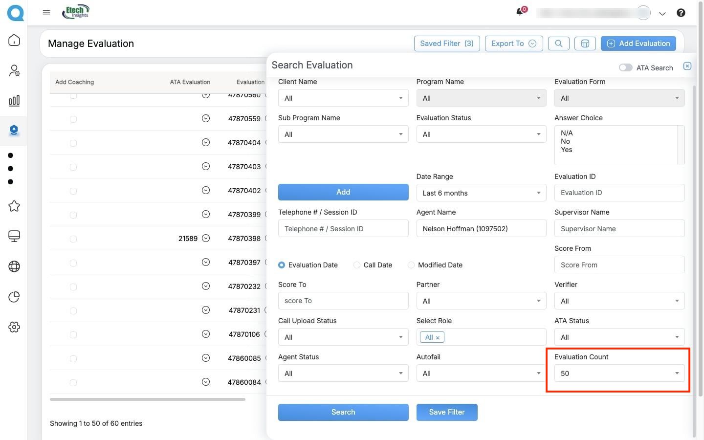Open the help question mark icon
This screenshot has height=440, width=704.
click(681, 13)
